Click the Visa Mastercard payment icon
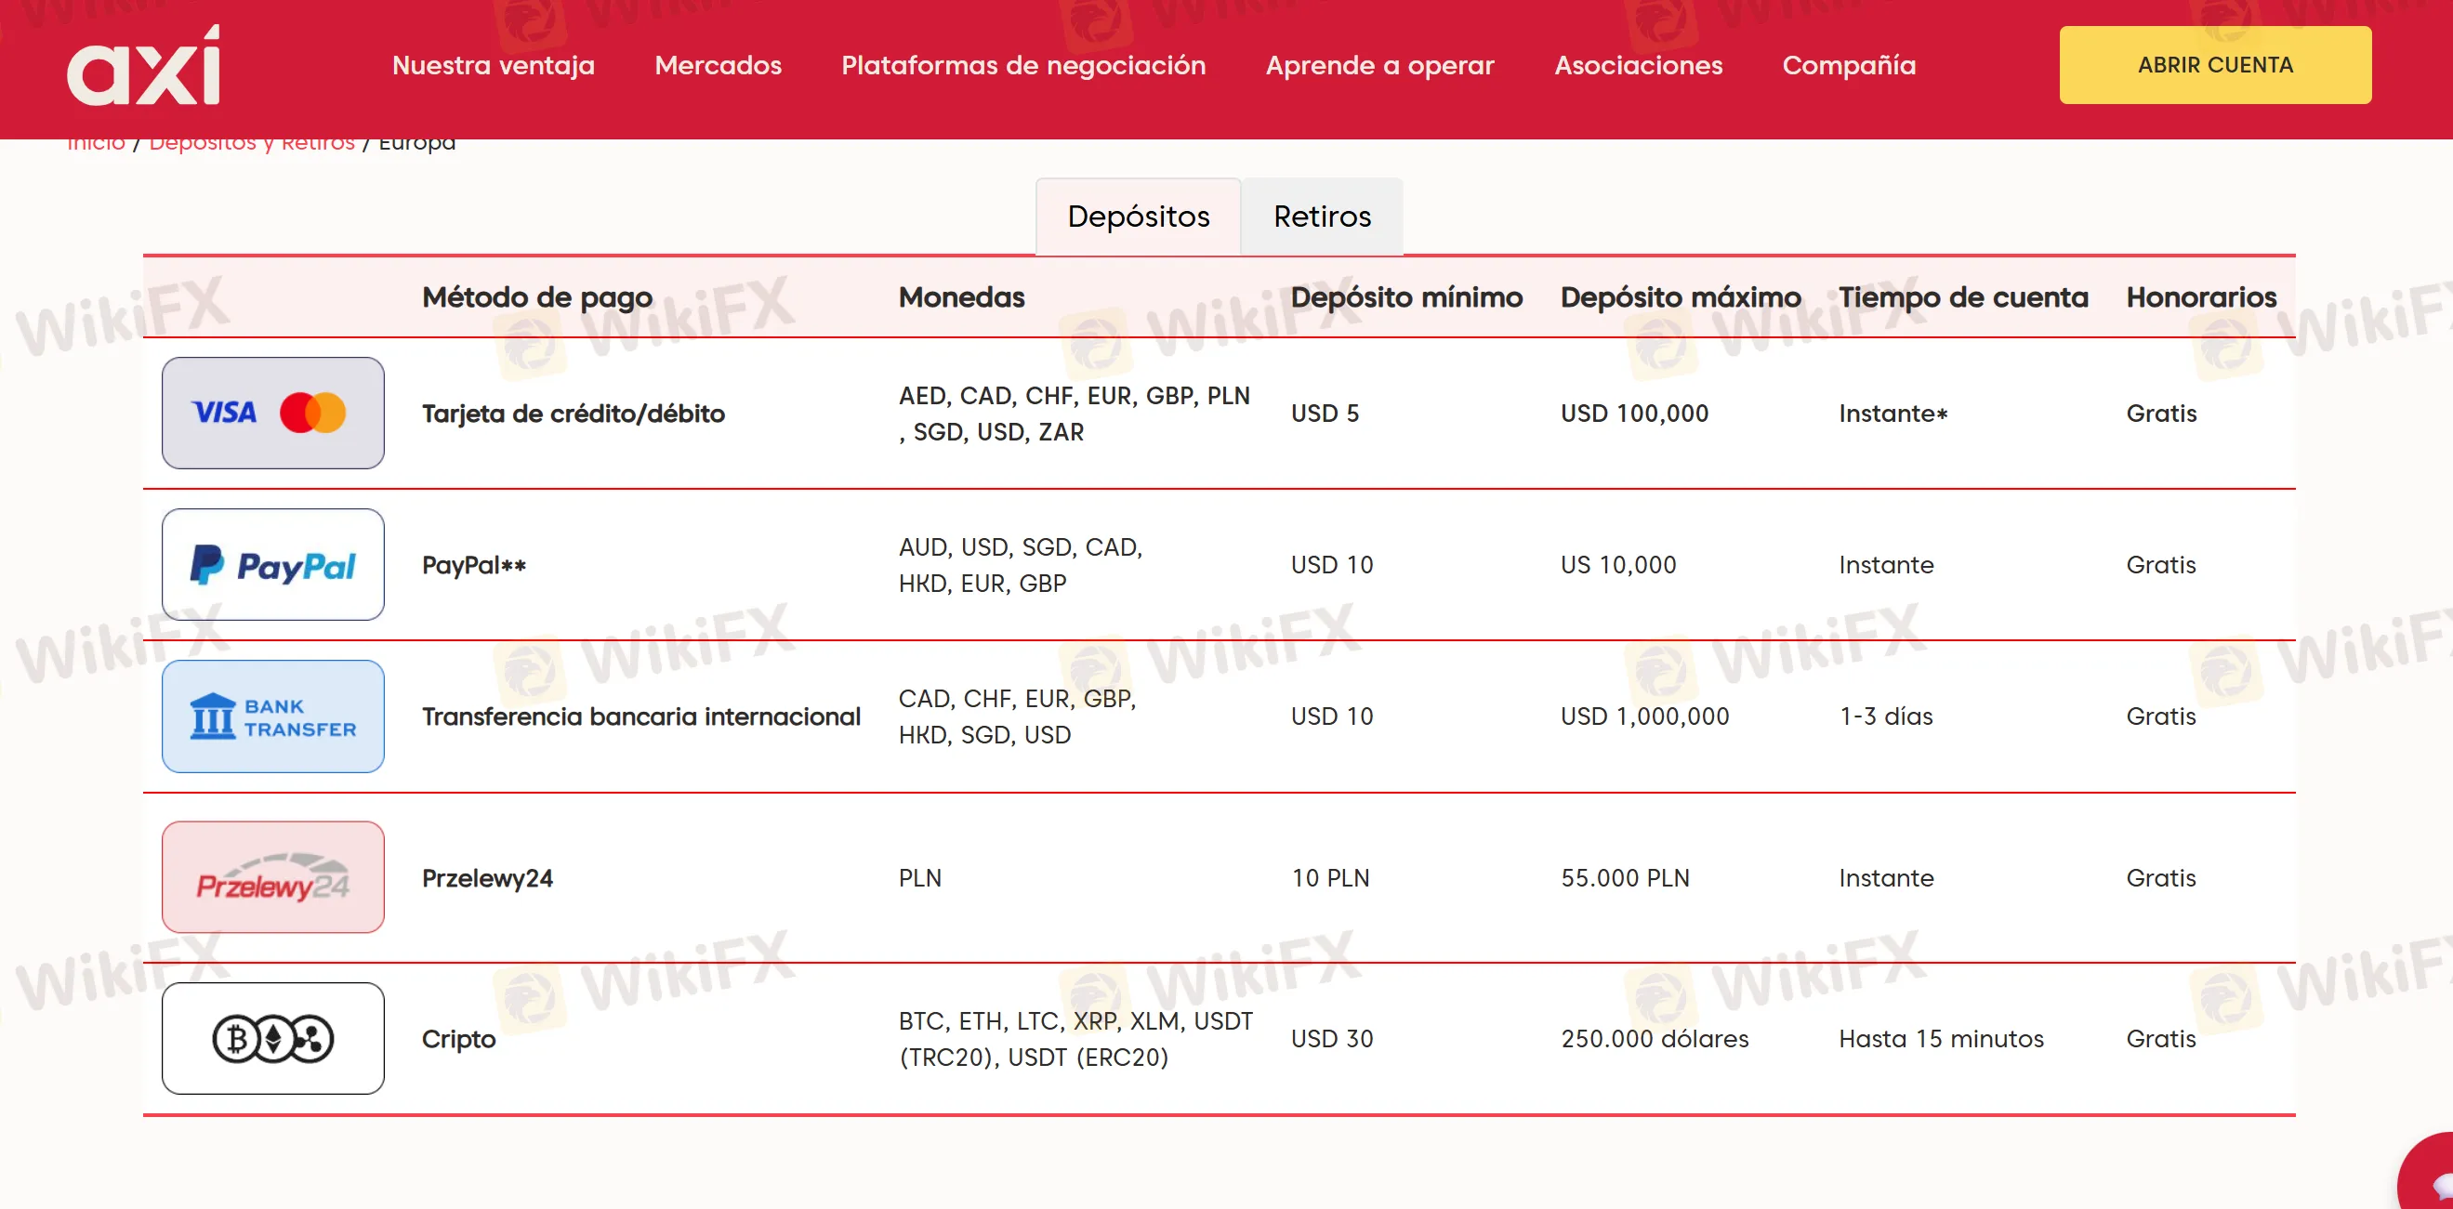2453x1209 pixels. [x=272, y=414]
